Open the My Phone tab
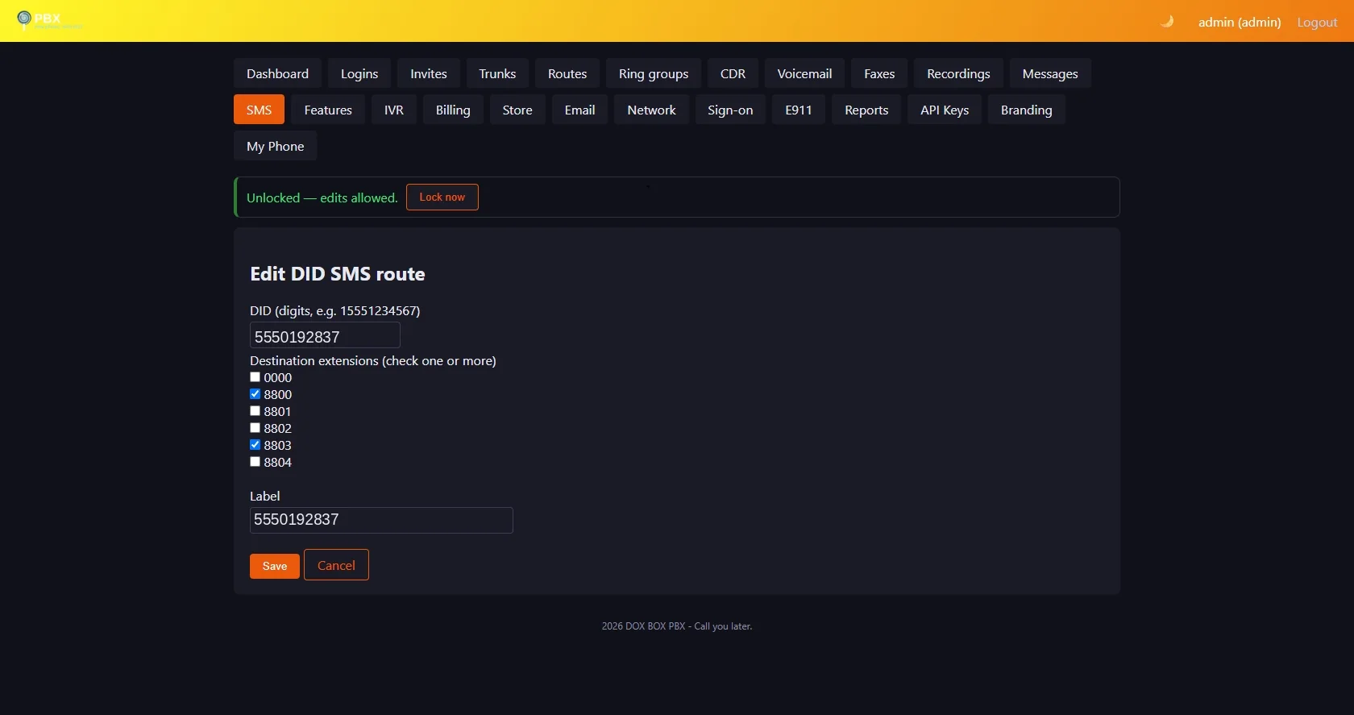1354x715 pixels. tap(275, 146)
